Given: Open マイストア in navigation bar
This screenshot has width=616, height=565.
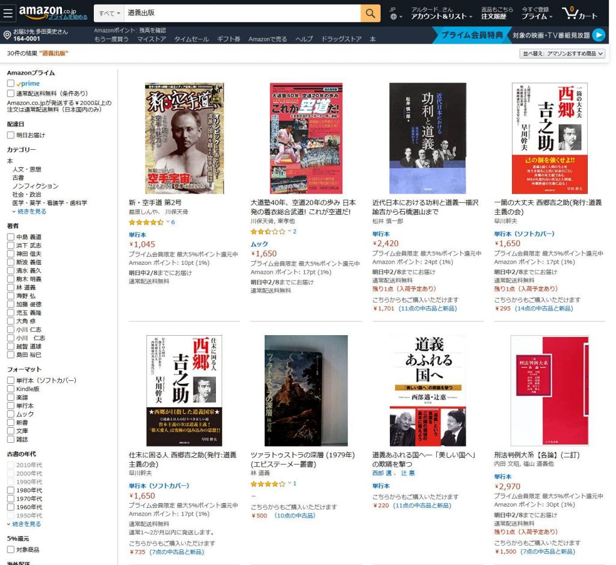Looking at the screenshot, I should (152, 39).
